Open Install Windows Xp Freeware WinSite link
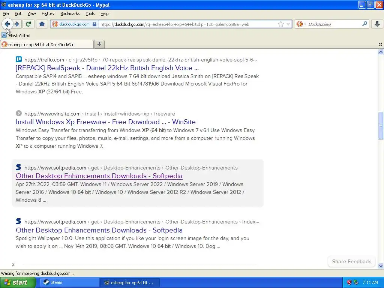Viewport: 384px width, 288px height. coord(105,122)
